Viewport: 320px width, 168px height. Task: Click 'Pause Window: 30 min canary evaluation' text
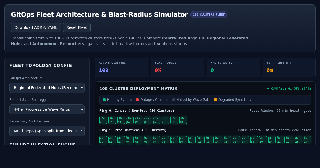(x=275, y=130)
